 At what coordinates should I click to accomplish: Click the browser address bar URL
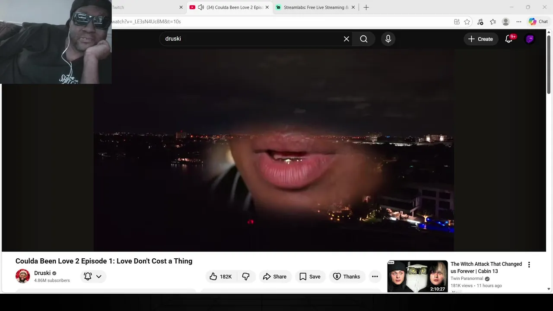click(146, 22)
